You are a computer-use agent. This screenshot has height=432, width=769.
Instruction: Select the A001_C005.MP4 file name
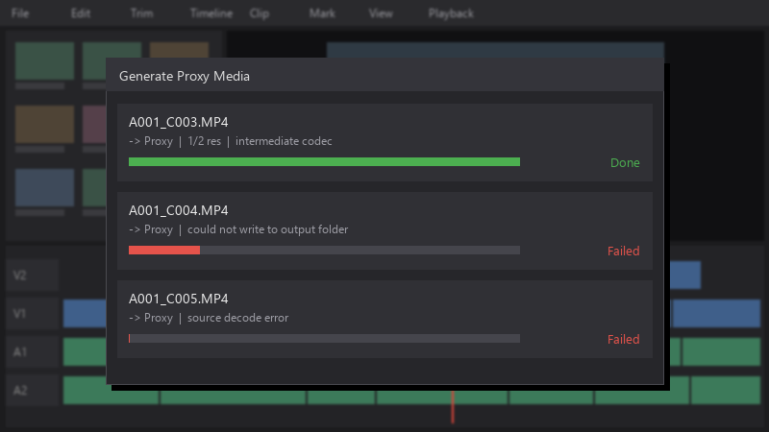(x=179, y=299)
